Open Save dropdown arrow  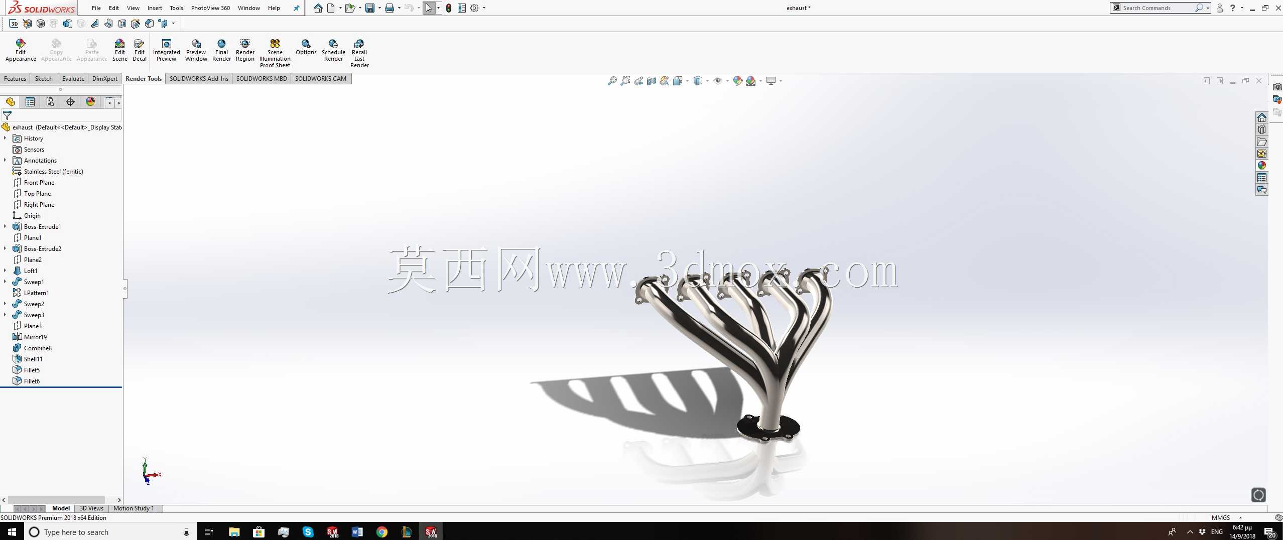[379, 8]
